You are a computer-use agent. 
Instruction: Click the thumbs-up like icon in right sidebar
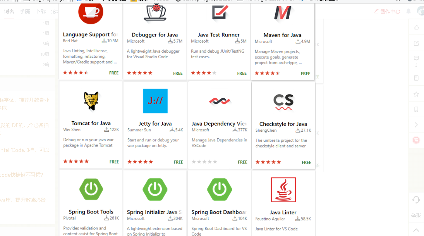click(416, 27)
